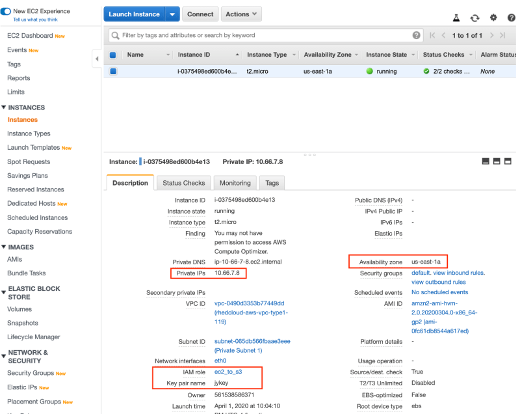
Task: Open Volumes in sidebar
Action: 19,309
